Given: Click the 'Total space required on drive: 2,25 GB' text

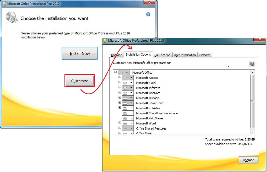Looking at the screenshot, I should click(x=230, y=139).
